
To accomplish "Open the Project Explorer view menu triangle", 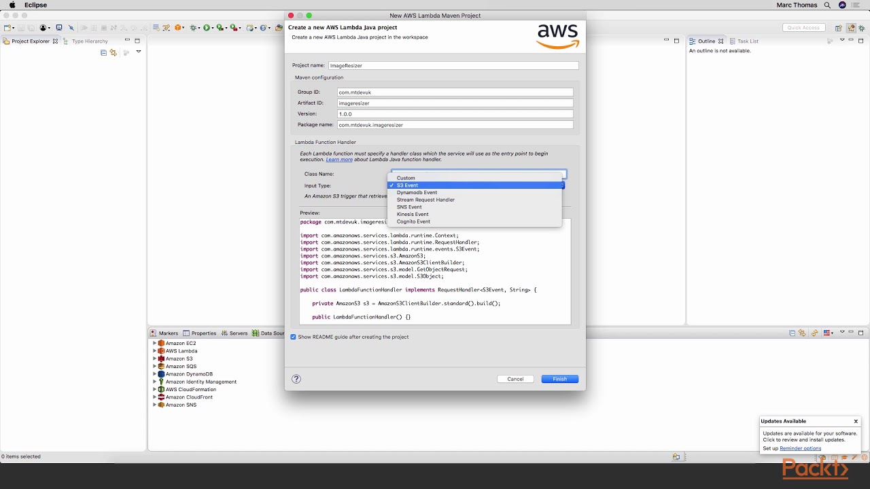I will coord(139,51).
